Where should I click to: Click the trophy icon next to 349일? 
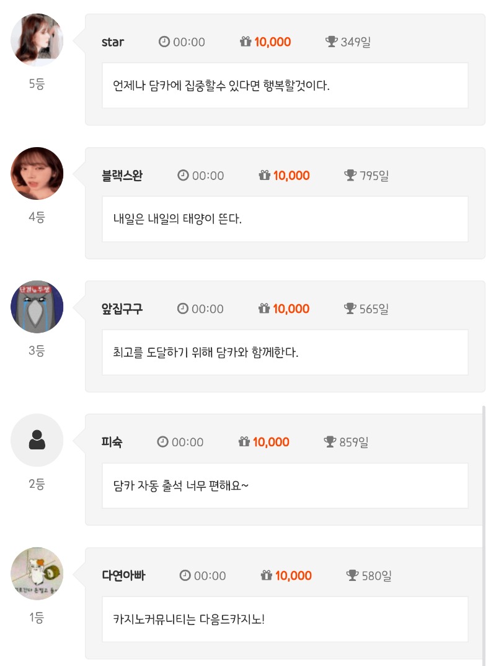click(332, 42)
